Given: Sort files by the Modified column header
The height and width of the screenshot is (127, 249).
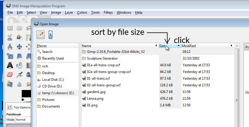Looking at the screenshot, I should point(207,46).
